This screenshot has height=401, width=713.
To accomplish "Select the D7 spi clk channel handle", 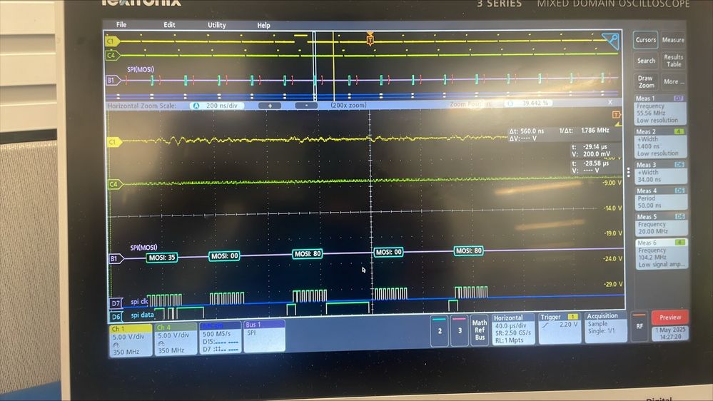I will click(116, 303).
